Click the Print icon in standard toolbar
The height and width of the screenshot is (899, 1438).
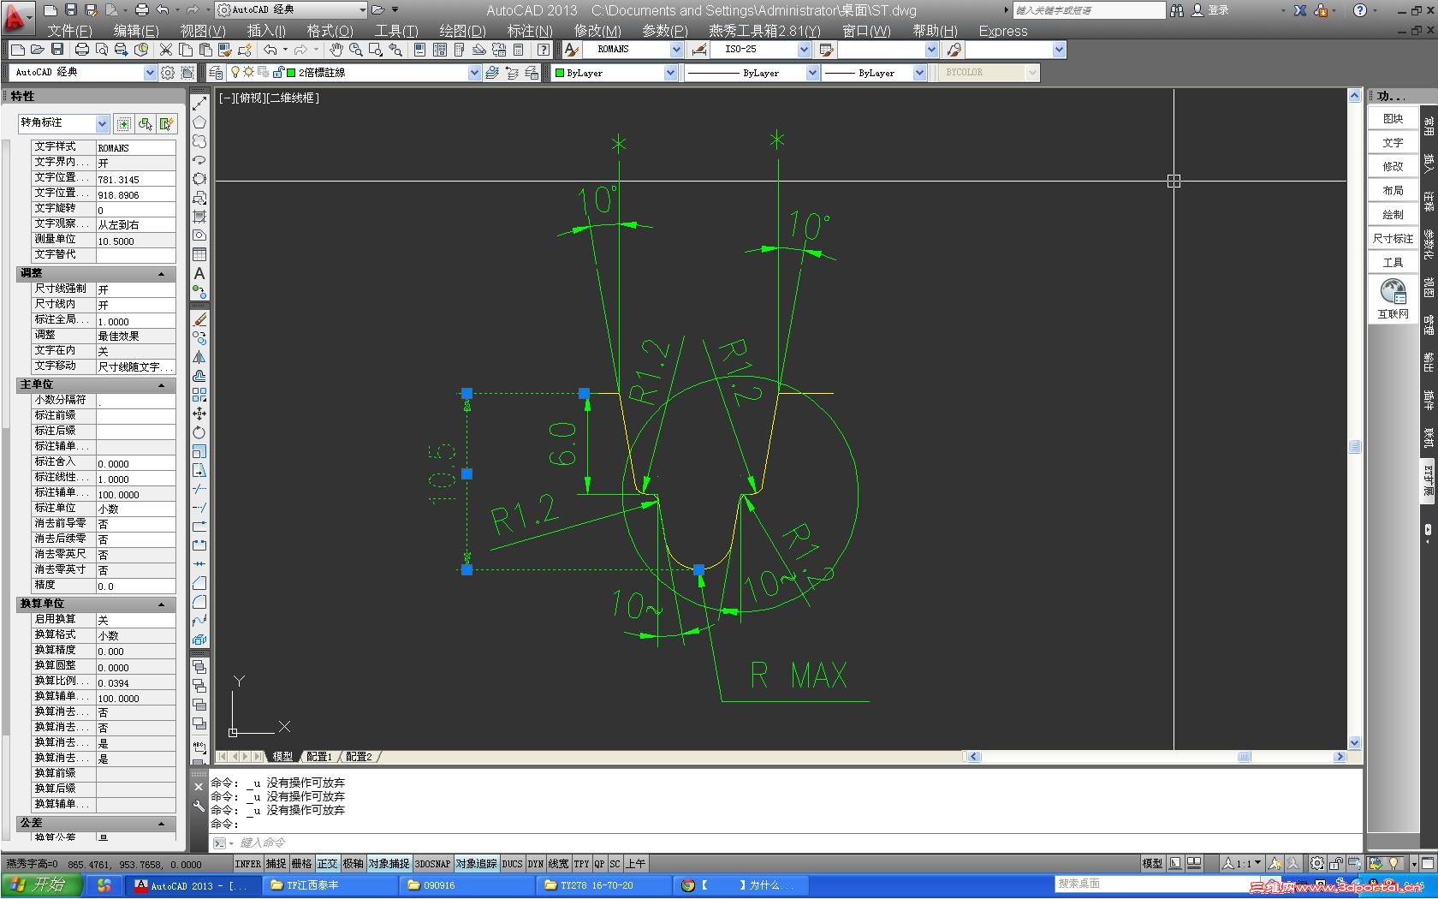tap(82, 51)
